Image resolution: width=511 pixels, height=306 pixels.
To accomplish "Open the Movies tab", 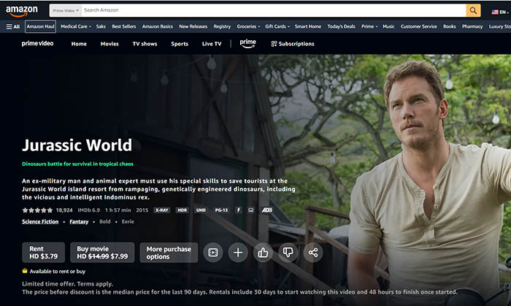I will coord(109,44).
